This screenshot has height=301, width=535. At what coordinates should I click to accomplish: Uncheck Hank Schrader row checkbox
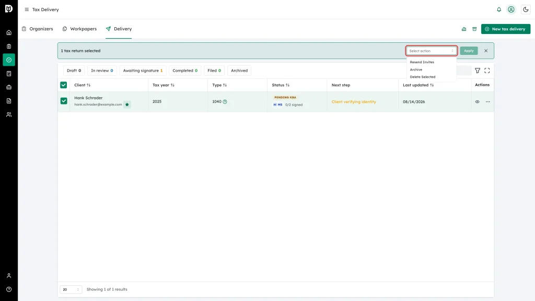click(64, 101)
